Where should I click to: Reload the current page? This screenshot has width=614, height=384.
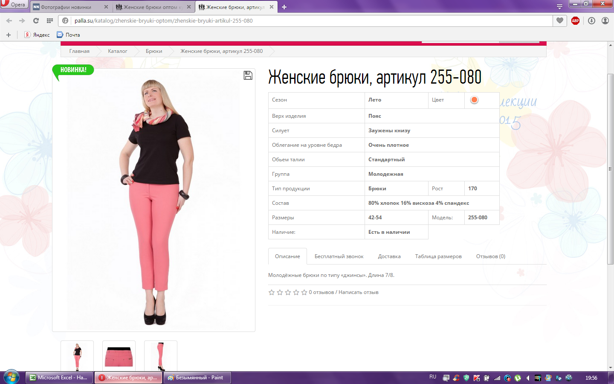pyautogui.click(x=36, y=20)
